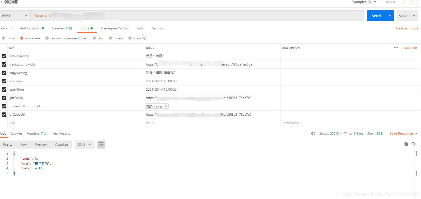The width and height of the screenshot is (421, 199).
Task: Switch response view to Pretty
Action: [8, 145]
